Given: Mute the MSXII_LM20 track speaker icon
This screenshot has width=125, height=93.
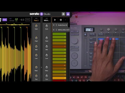Looking at the screenshot, I should pos(54,30).
